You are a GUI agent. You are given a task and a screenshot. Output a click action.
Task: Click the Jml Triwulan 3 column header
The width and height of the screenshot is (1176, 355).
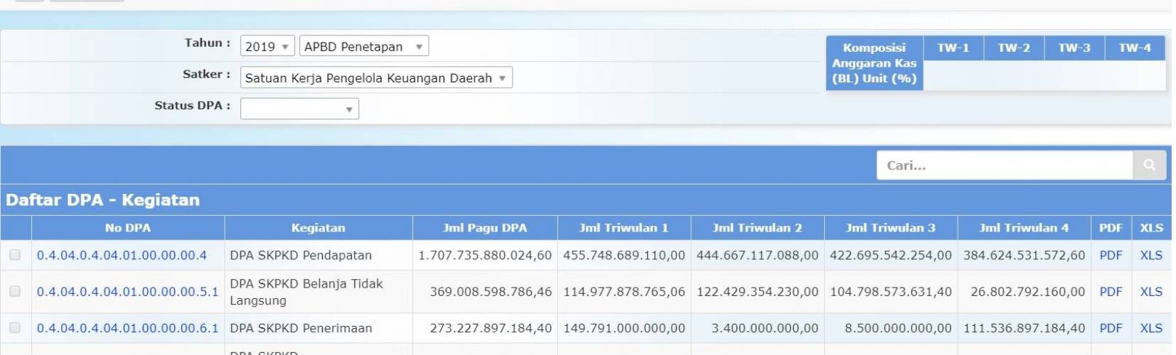click(x=891, y=228)
